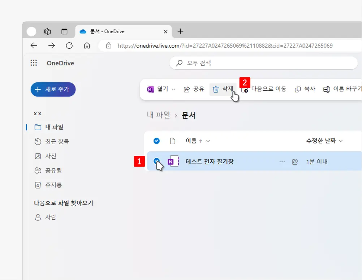Delete the file with 삭제
The height and width of the screenshot is (280, 362).
223,89
